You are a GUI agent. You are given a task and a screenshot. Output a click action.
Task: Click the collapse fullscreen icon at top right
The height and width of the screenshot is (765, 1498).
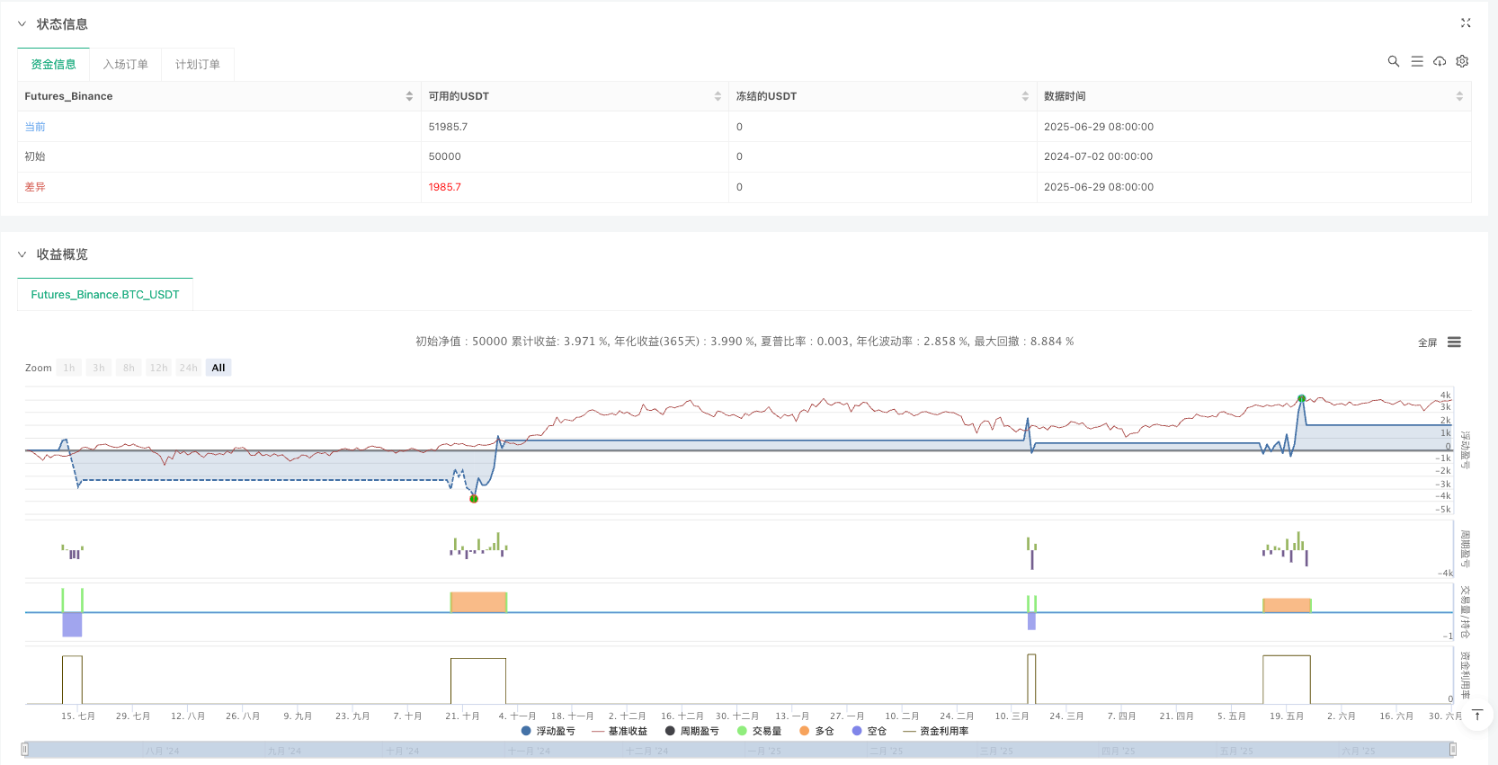pos(1466,23)
